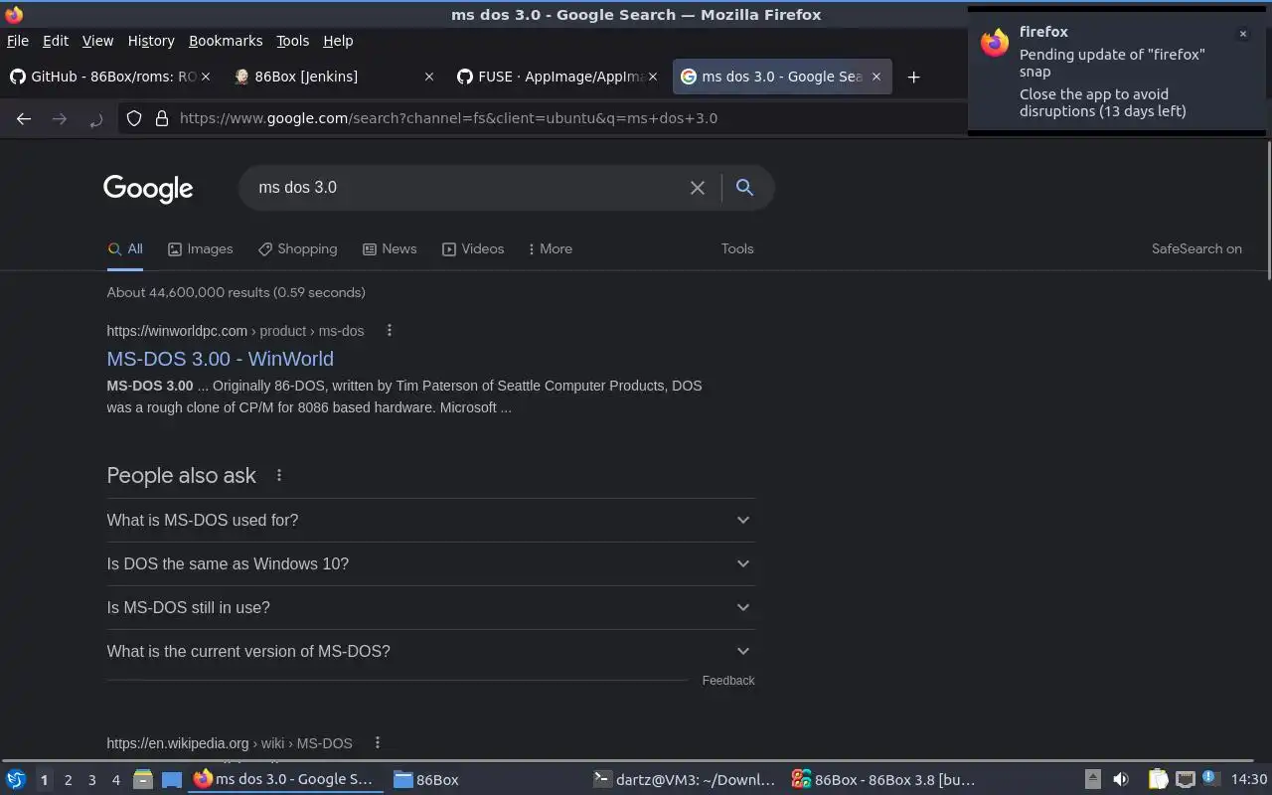
Task: Expand 'Is MS-DOS still in use?'
Action: point(430,607)
